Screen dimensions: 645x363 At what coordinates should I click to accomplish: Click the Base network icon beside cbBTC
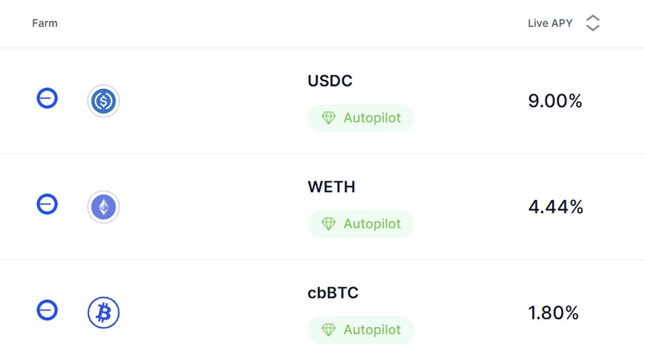point(47,310)
